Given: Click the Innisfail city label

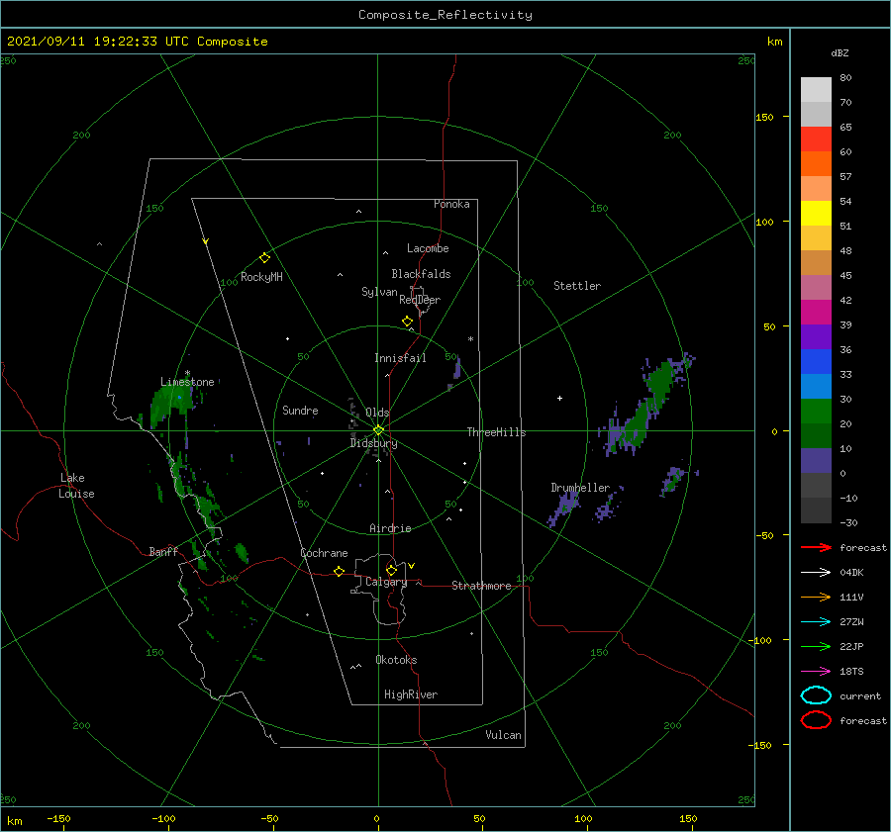Looking at the screenshot, I should point(400,358).
